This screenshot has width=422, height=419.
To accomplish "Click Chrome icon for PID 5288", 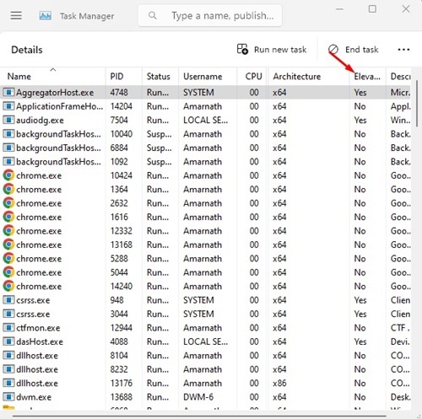I will click(8, 259).
